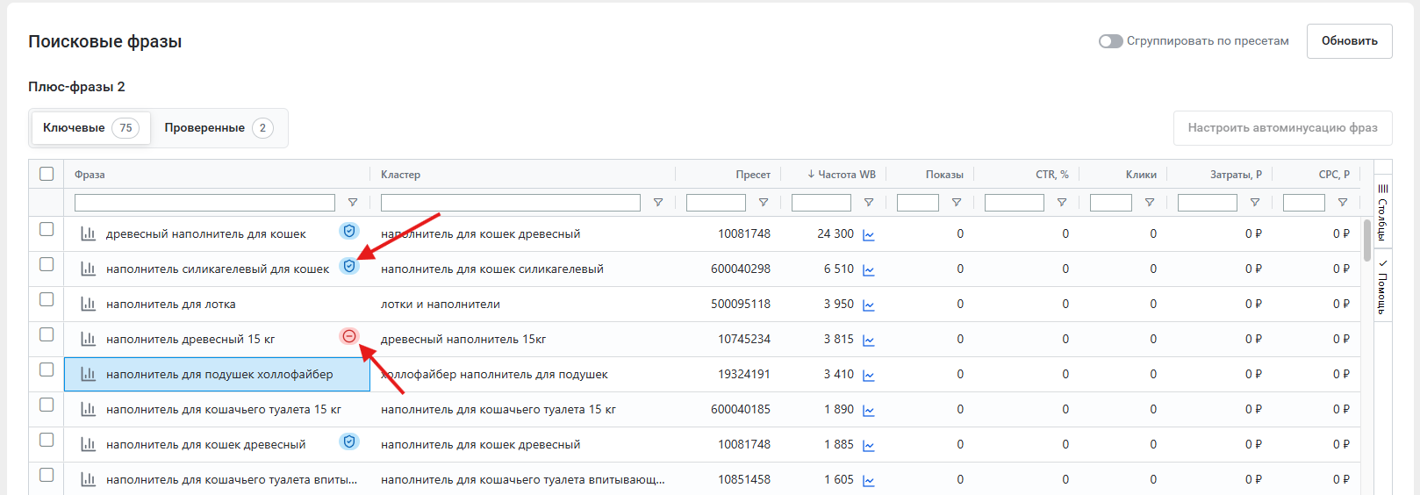Open trend chart icon next to 3 815 frequency
Viewport: 1420px width, 495px height.
pos(868,341)
